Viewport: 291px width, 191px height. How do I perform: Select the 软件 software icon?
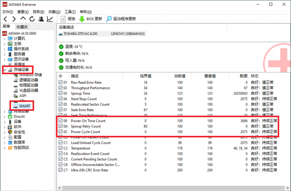coord(10,127)
